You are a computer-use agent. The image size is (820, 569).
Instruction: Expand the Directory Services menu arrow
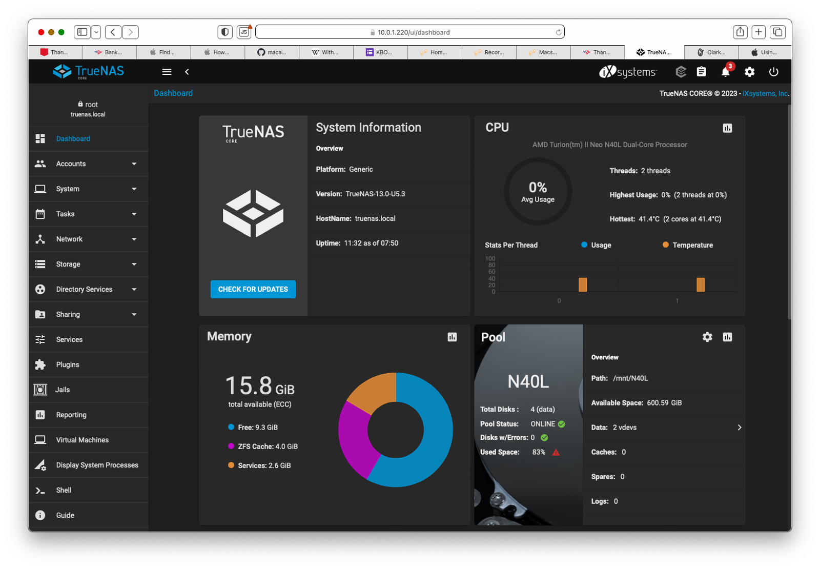(x=134, y=290)
